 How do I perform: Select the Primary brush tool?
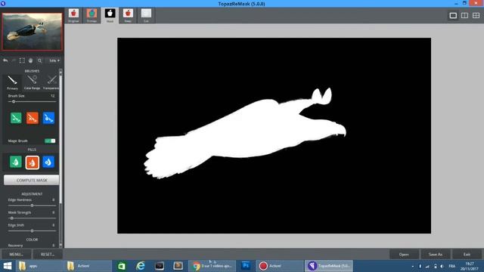[x=12, y=82]
